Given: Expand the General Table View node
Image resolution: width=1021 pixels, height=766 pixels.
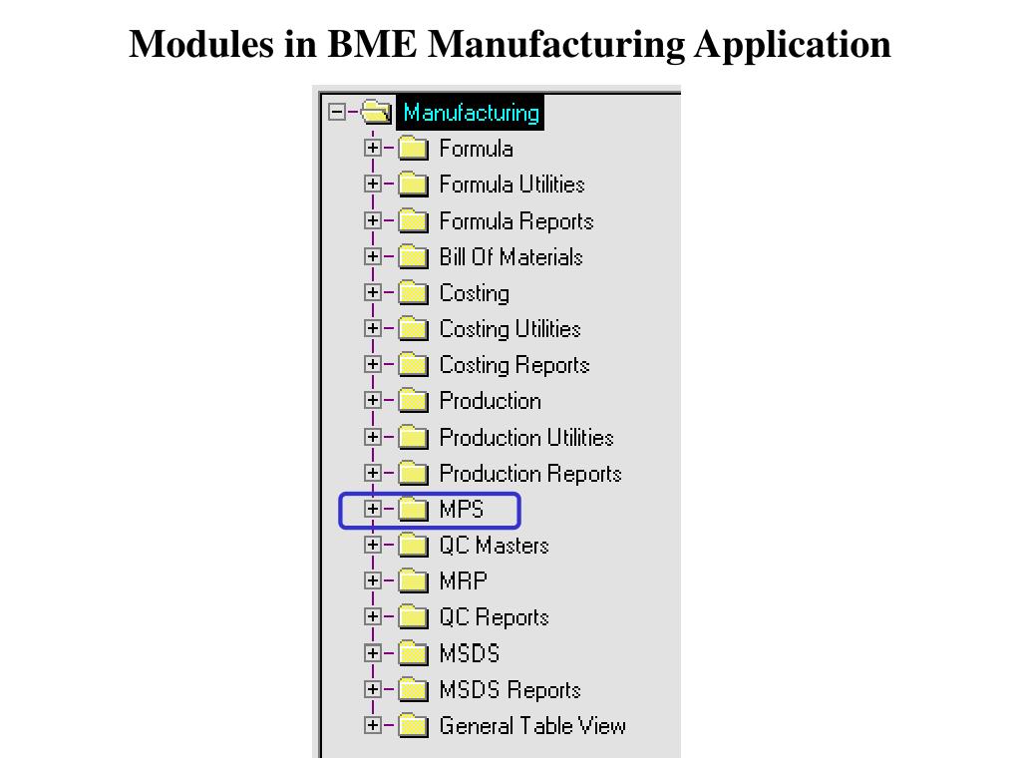Looking at the screenshot, I should pyautogui.click(x=373, y=724).
